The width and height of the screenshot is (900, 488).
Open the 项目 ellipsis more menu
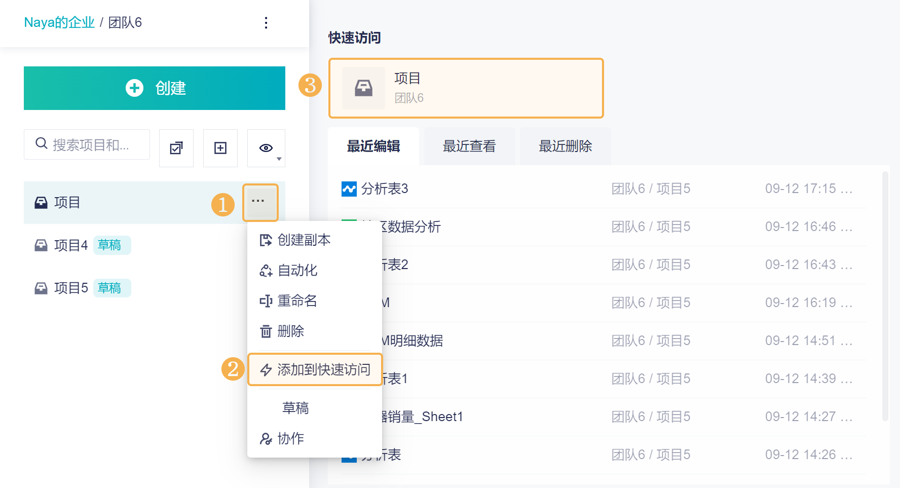260,202
